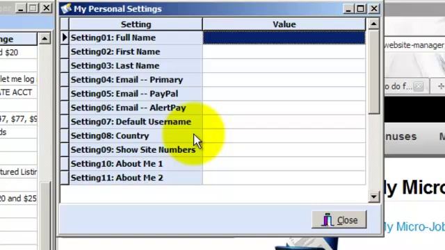Maximize the My Personal Settings window

pyautogui.click(x=361, y=9)
